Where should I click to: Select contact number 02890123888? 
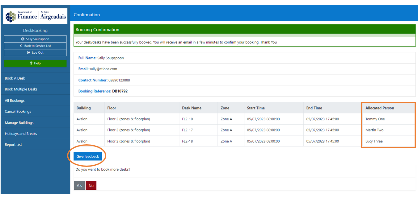(119, 80)
